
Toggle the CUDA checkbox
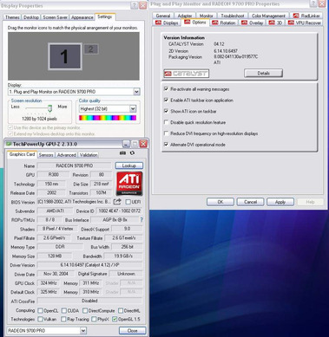tap(64, 311)
